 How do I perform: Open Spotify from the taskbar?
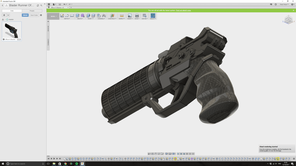coord(77,164)
